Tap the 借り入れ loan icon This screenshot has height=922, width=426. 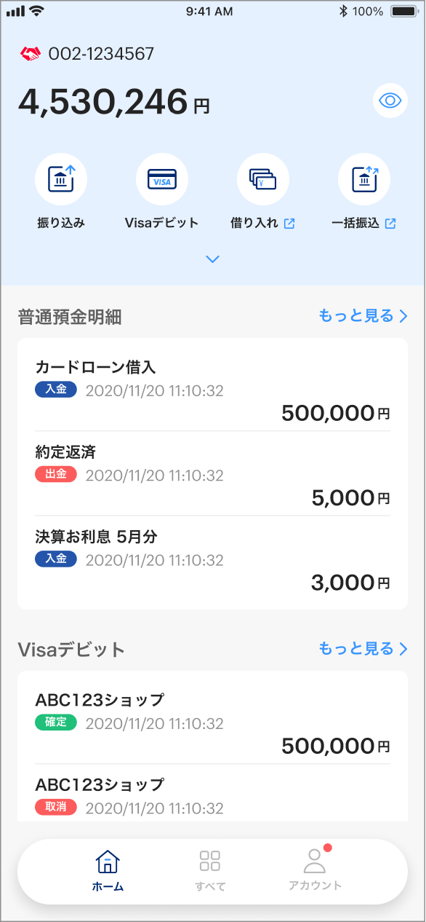click(x=263, y=179)
